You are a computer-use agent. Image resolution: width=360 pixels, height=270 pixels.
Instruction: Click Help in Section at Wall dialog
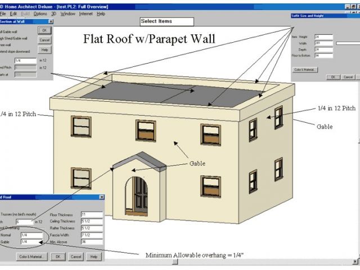click(44, 50)
